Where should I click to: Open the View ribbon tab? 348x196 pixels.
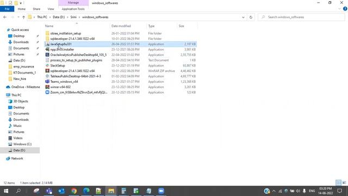pos(51,9)
